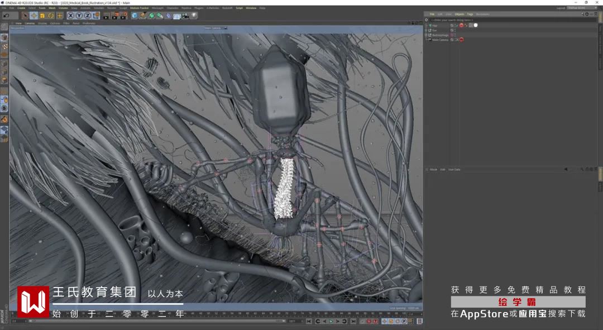Go to start of animation
Viewport: 603px width, 330px height.
[x=309, y=321]
